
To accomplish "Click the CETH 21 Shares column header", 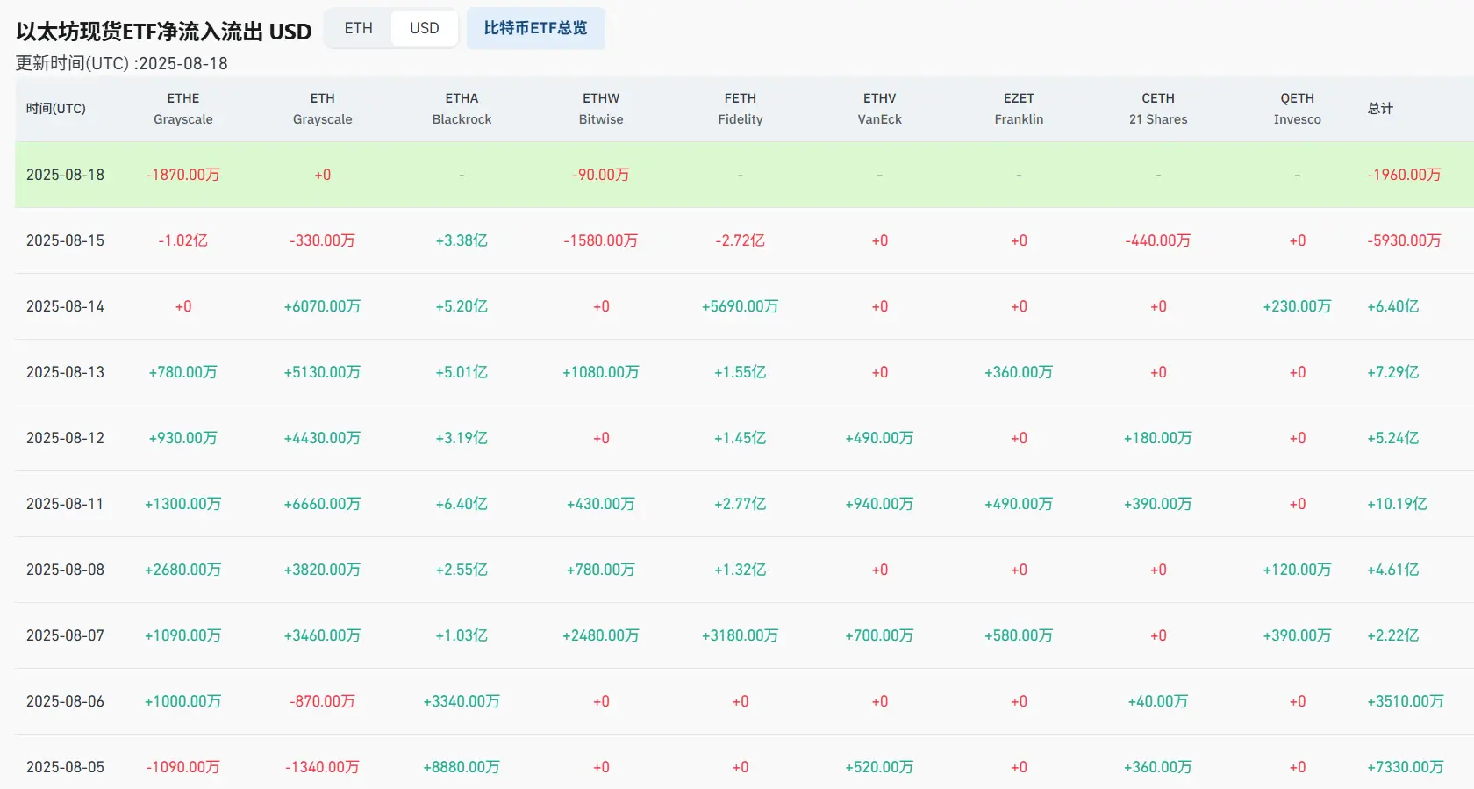I will point(1158,109).
